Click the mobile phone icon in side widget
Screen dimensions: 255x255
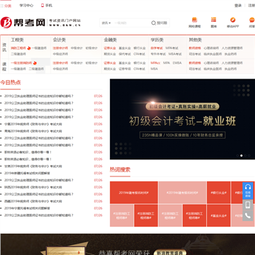248,205
